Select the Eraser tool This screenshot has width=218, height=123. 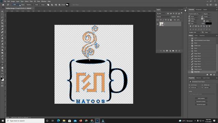(x=2, y=44)
